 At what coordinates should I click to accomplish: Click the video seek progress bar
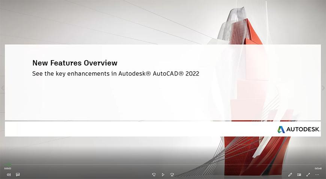[163, 165]
